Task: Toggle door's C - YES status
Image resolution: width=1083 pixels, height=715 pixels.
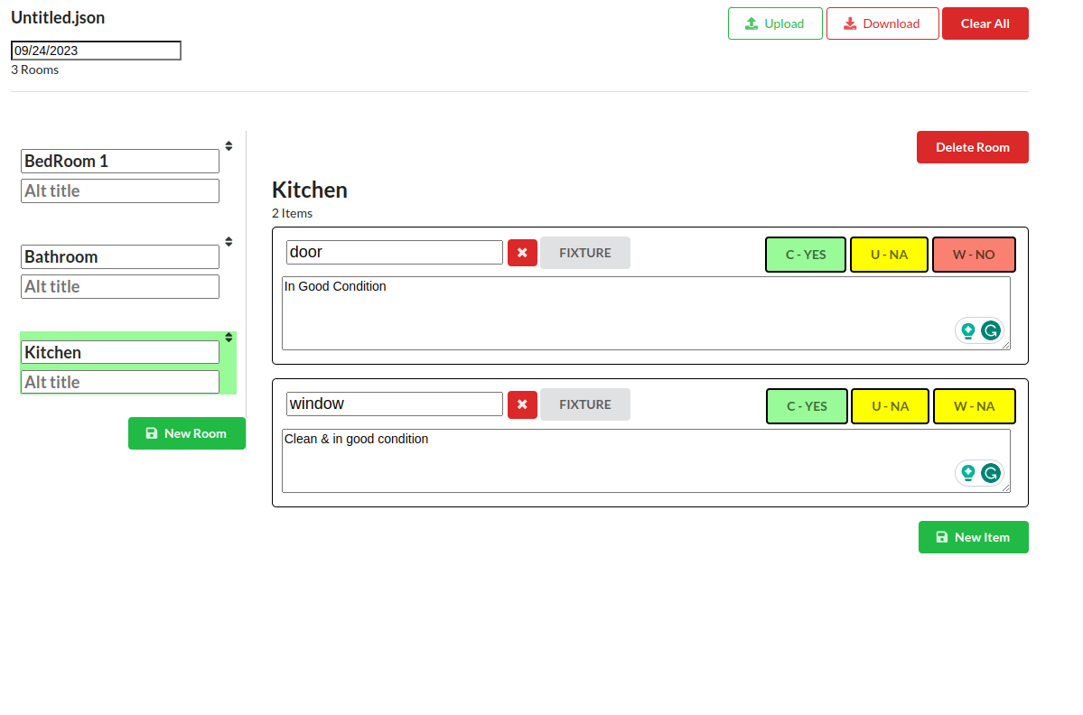Action: click(806, 255)
